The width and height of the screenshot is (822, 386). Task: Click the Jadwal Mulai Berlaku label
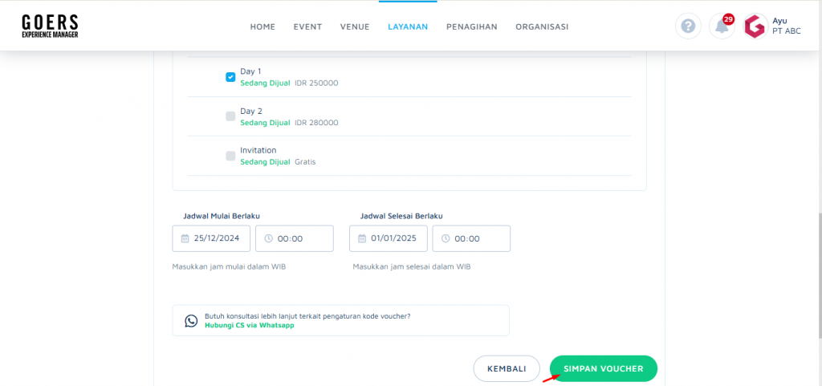click(222, 216)
